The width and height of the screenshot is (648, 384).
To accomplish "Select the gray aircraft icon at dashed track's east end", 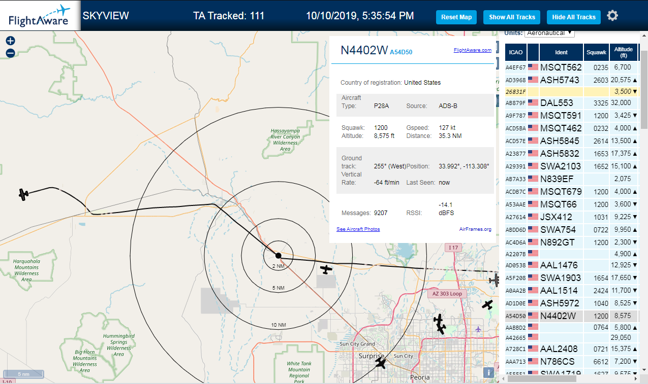I will click(495, 280).
